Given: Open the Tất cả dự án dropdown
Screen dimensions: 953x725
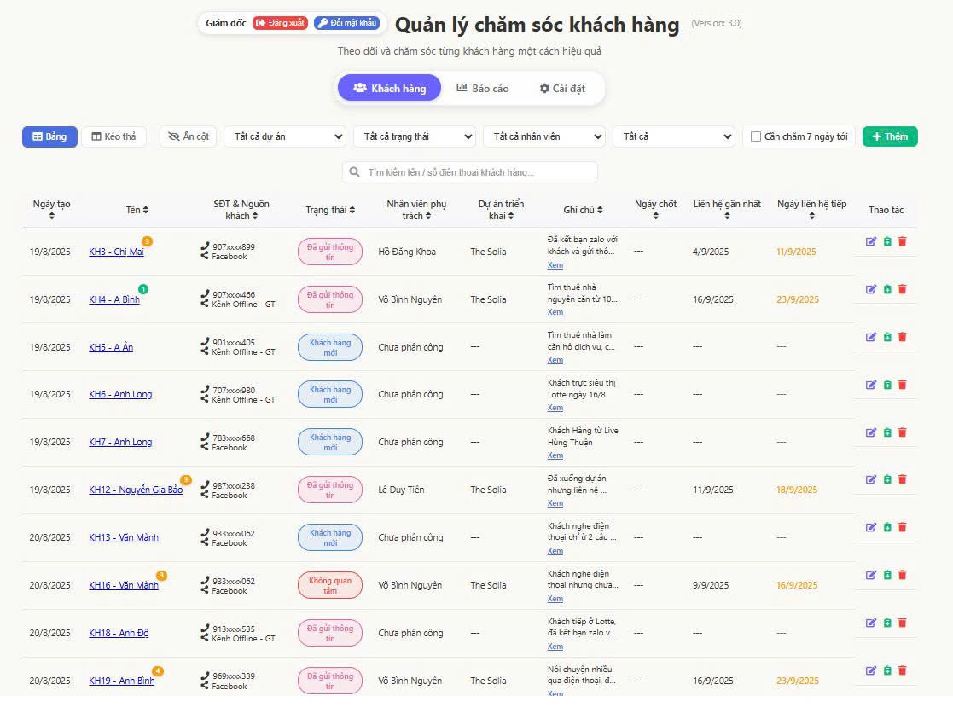Looking at the screenshot, I should pos(284,136).
